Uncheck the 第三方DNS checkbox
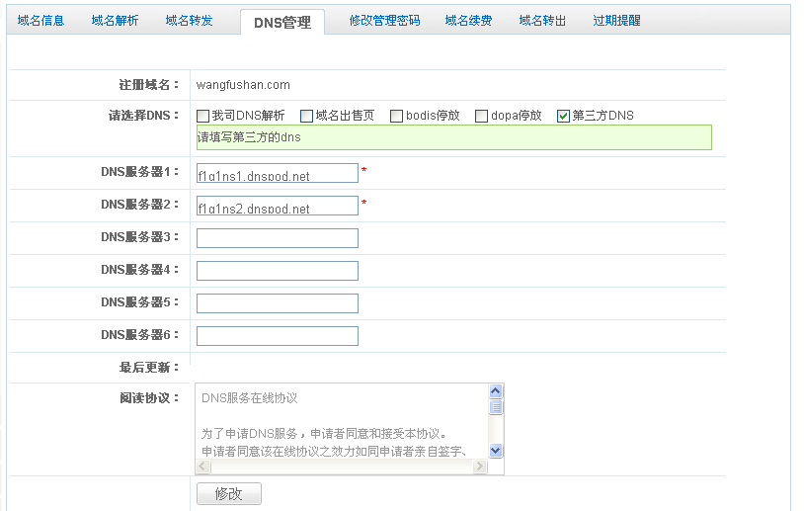The height and width of the screenshot is (511, 804). (564, 116)
